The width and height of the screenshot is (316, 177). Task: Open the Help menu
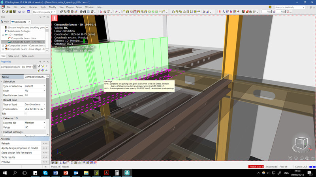pos(99,7)
